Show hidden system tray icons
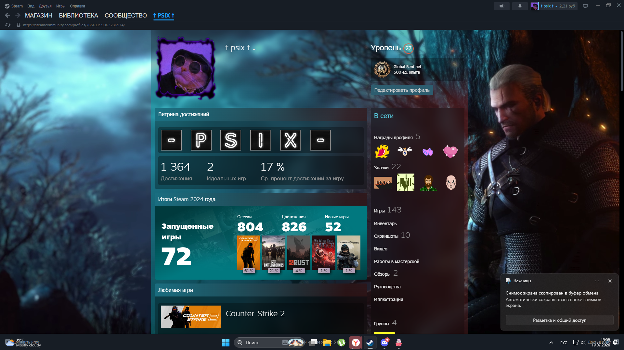Image resolution: width=624 pixels, height=350 pixels. coord(551,343)
